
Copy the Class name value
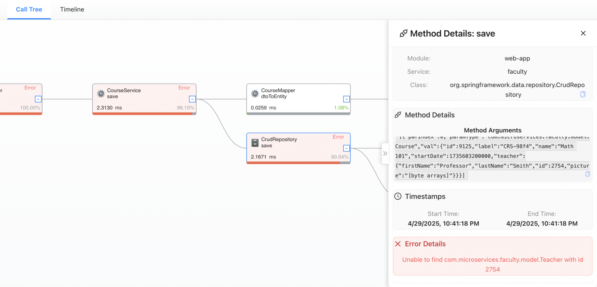[582, 94]
